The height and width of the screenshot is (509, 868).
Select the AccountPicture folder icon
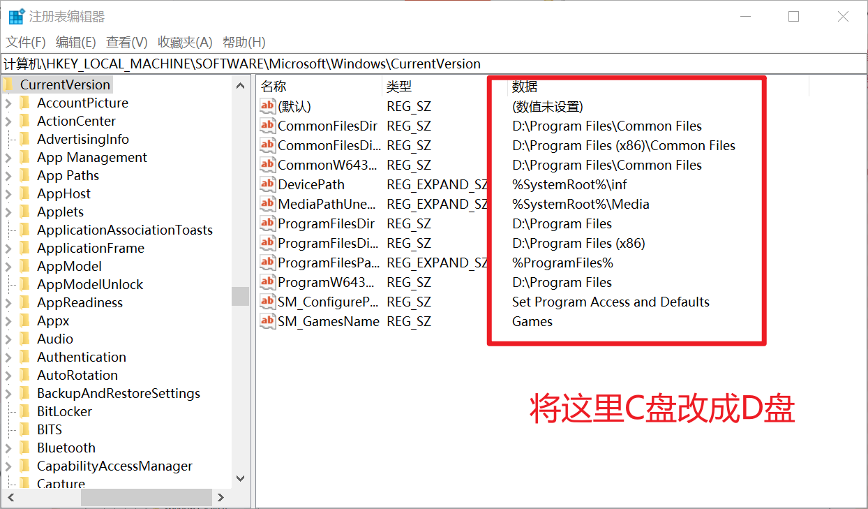(x=25, y=103)
